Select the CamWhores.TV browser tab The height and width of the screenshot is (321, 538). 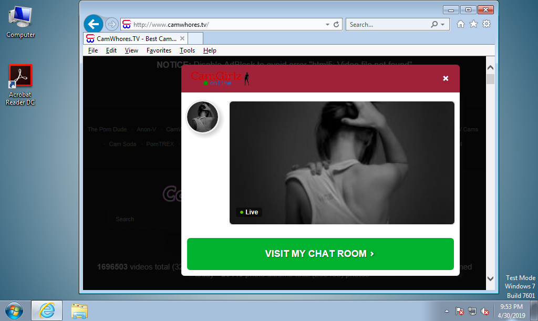136,38
